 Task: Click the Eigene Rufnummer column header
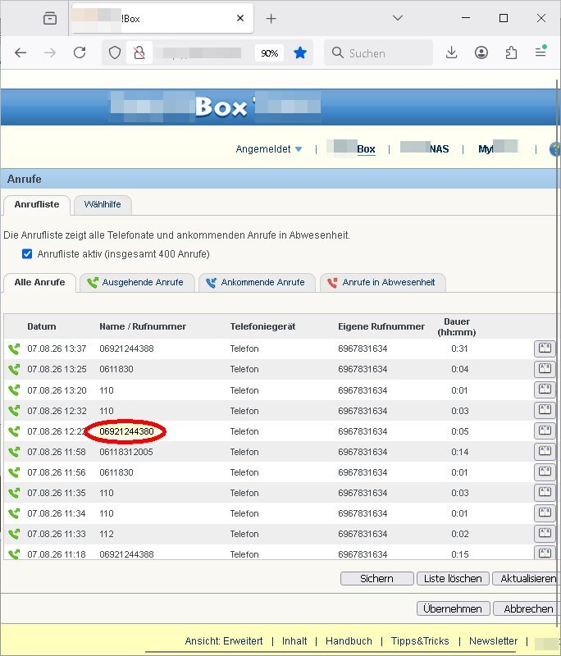point(381,326)
